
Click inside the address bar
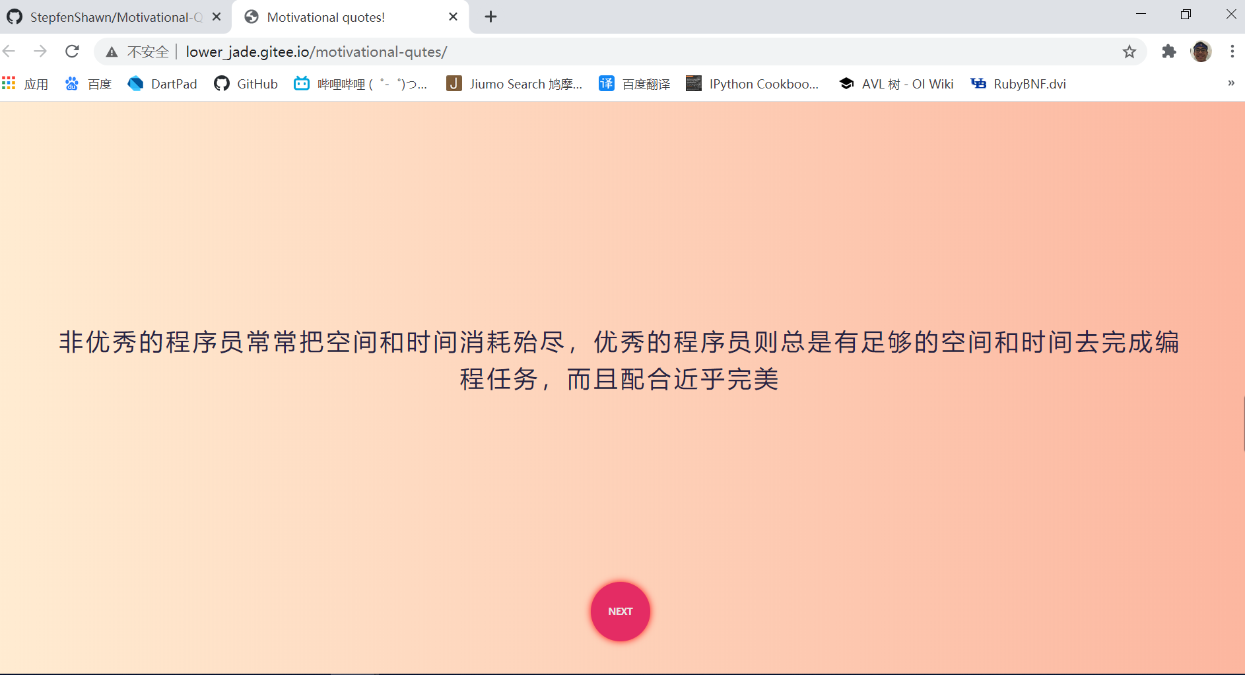coord(594,51)
